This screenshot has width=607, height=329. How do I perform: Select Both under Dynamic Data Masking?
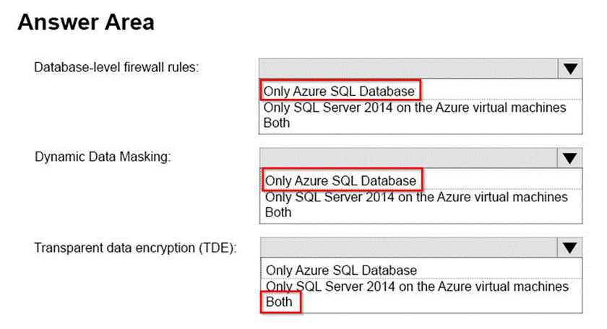(278, 212)
